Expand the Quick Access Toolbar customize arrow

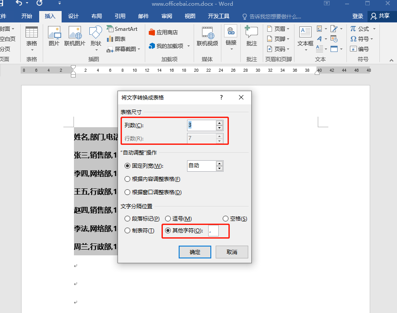coord(59,3)
